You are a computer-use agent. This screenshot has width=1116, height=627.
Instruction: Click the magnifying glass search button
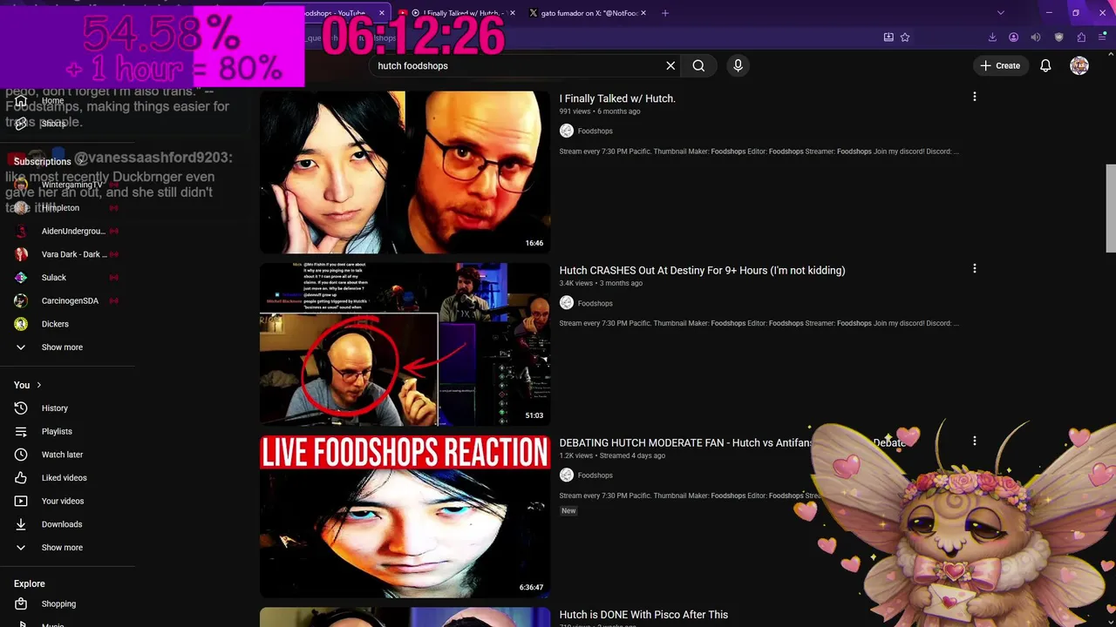tap(698, 65)
